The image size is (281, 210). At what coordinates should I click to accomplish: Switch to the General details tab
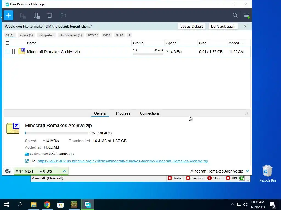click(100, 113)
